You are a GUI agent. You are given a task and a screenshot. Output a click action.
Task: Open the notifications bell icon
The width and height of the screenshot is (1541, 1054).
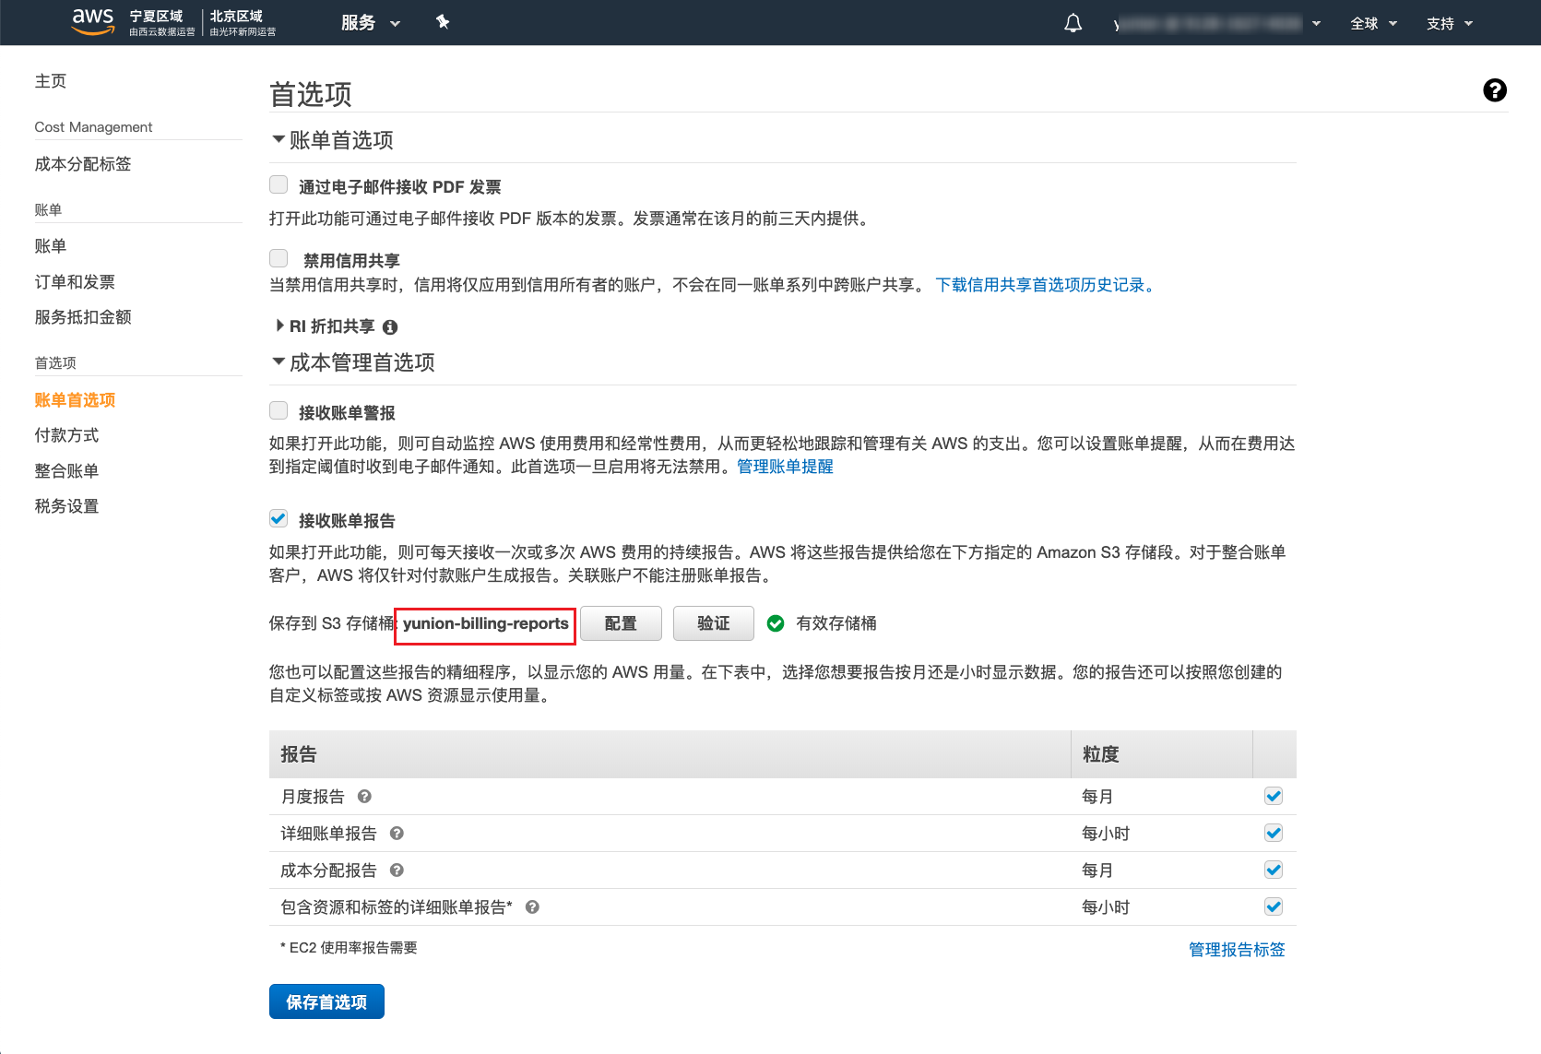pos(1073,23)
